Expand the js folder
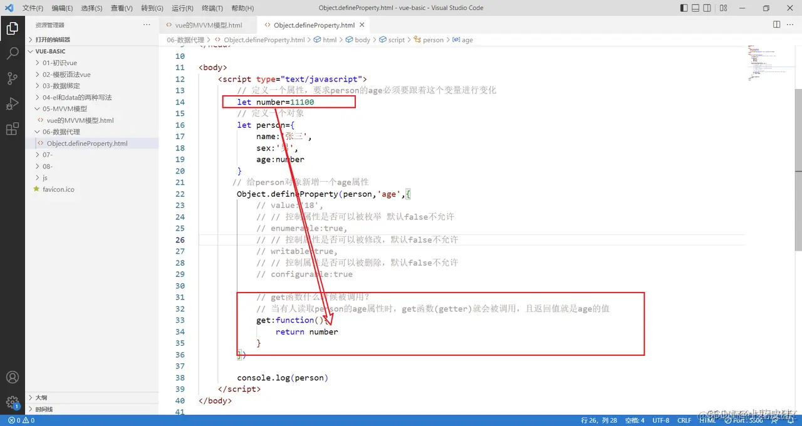802x426 pixels. pos(92,178)
